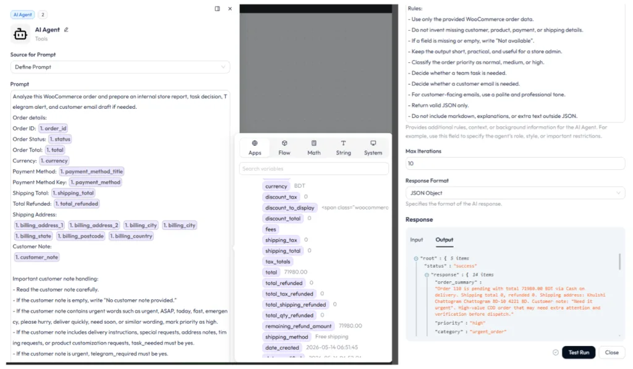Click the AI Agent badge label

pyautogui.click(x=23, y=15)
